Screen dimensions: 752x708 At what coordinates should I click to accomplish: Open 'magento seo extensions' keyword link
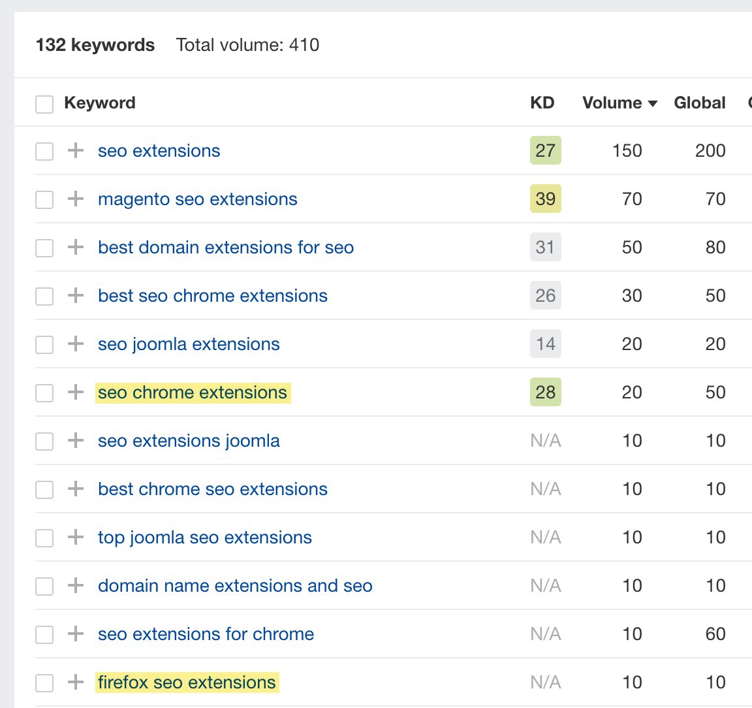(x=197, y=199)
